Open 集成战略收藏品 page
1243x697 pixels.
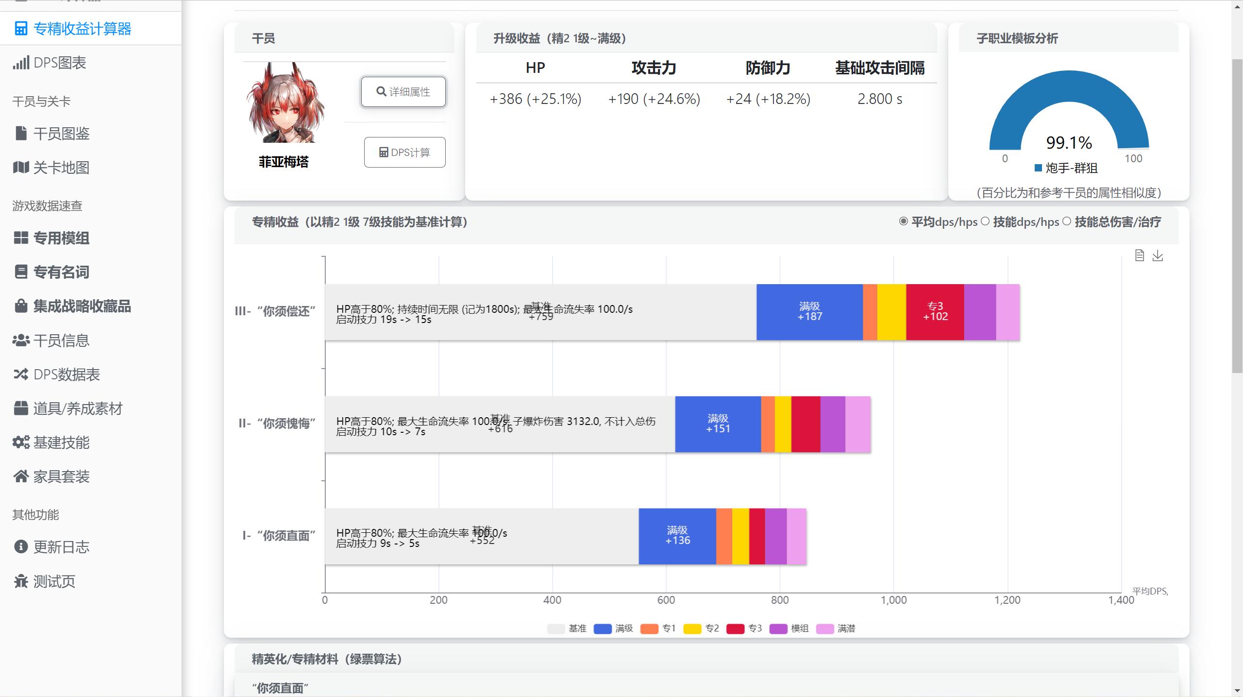tap(82, 306)
